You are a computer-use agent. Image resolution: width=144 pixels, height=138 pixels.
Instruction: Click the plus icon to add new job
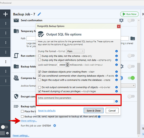coord(6,14)
